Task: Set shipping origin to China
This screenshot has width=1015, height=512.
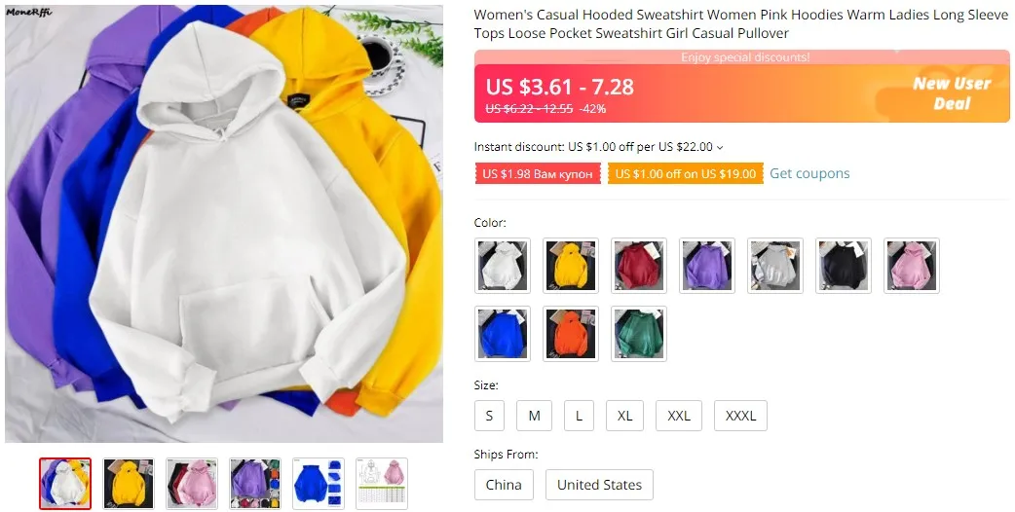Action: 504,485
